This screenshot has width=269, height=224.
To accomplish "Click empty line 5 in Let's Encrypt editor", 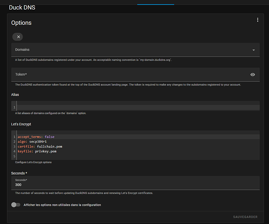I will pyautogui.click(x=138, y=156).
